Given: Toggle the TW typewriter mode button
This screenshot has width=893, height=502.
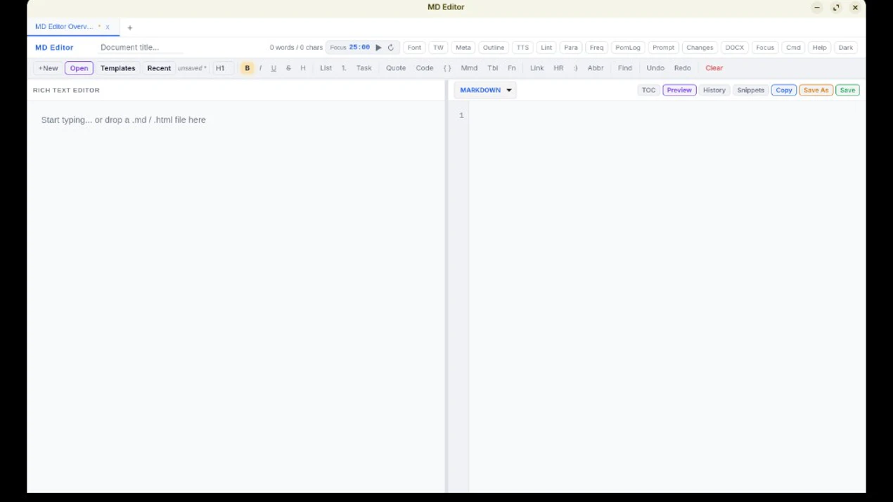Looking at the screenshot, I should coord(438,48).
